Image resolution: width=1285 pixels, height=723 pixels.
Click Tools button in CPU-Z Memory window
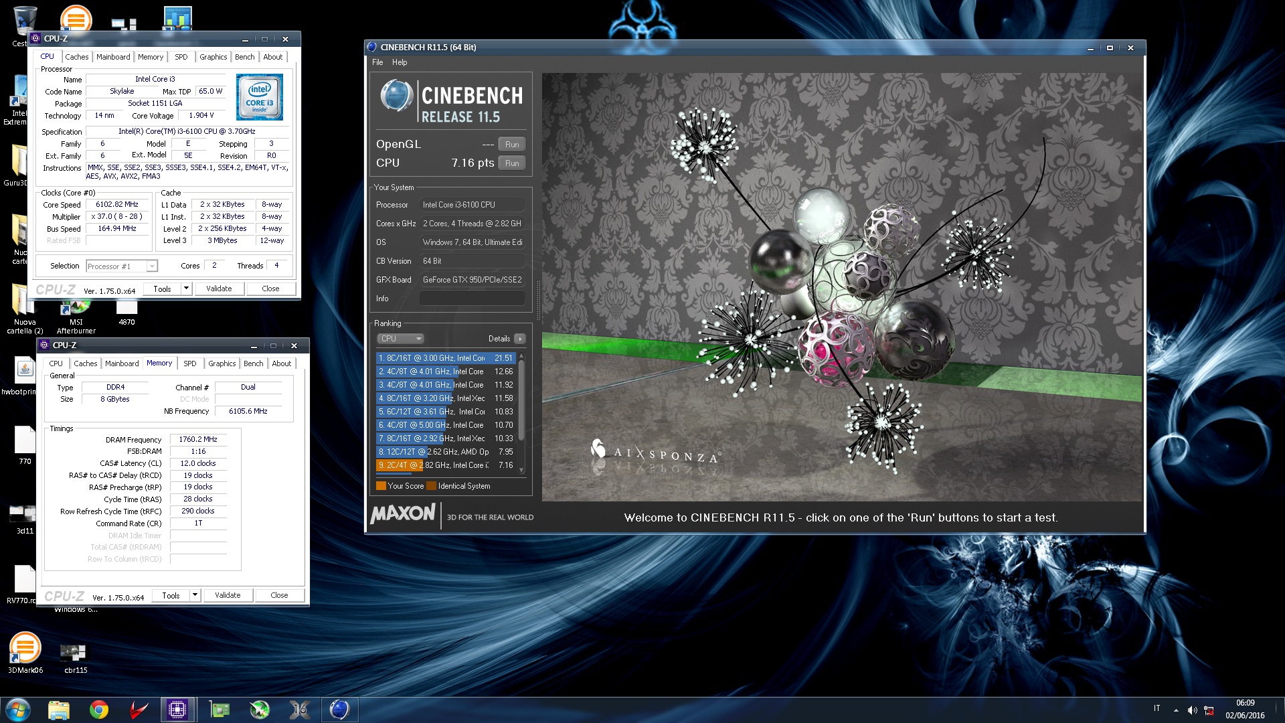171,595
